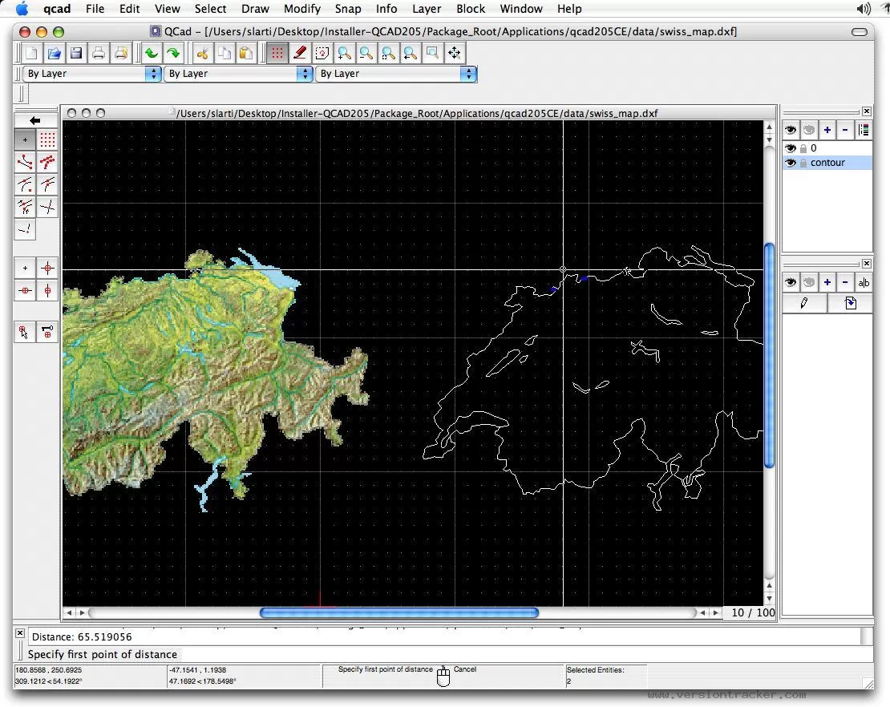The width and height of the screenshot is (890, 707).
Task: Open the Modify menu
Action: 302,9
